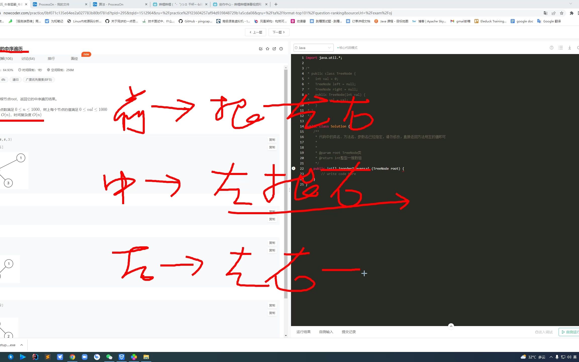Screen dimensions: 579x362
Task: Click the editor list settings icon
Action: point(560,48)
